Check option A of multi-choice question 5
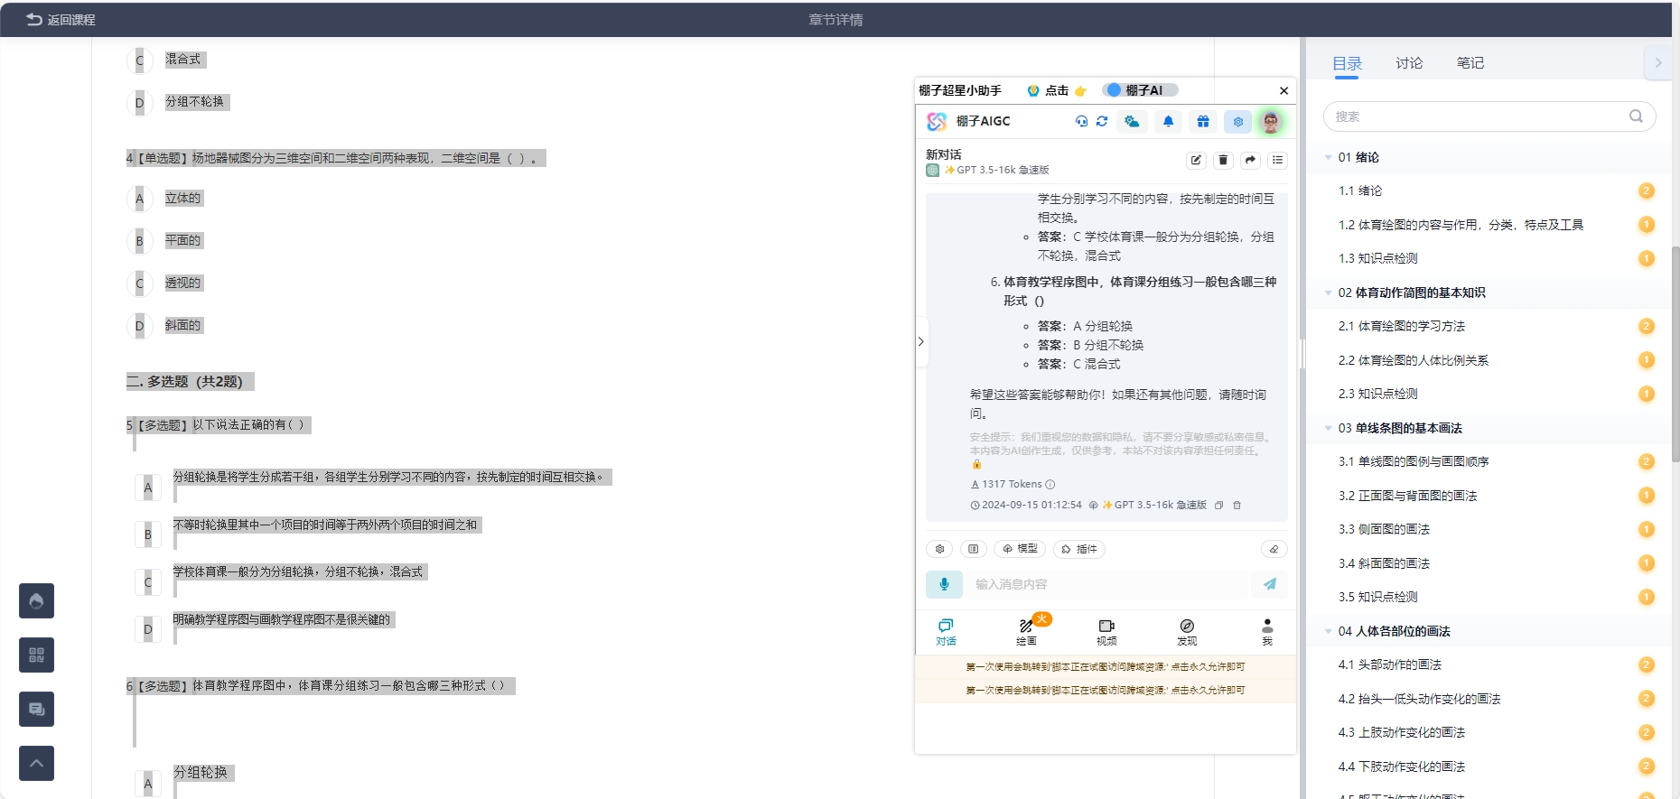The image size is (1680, 799). pos(148,488)
